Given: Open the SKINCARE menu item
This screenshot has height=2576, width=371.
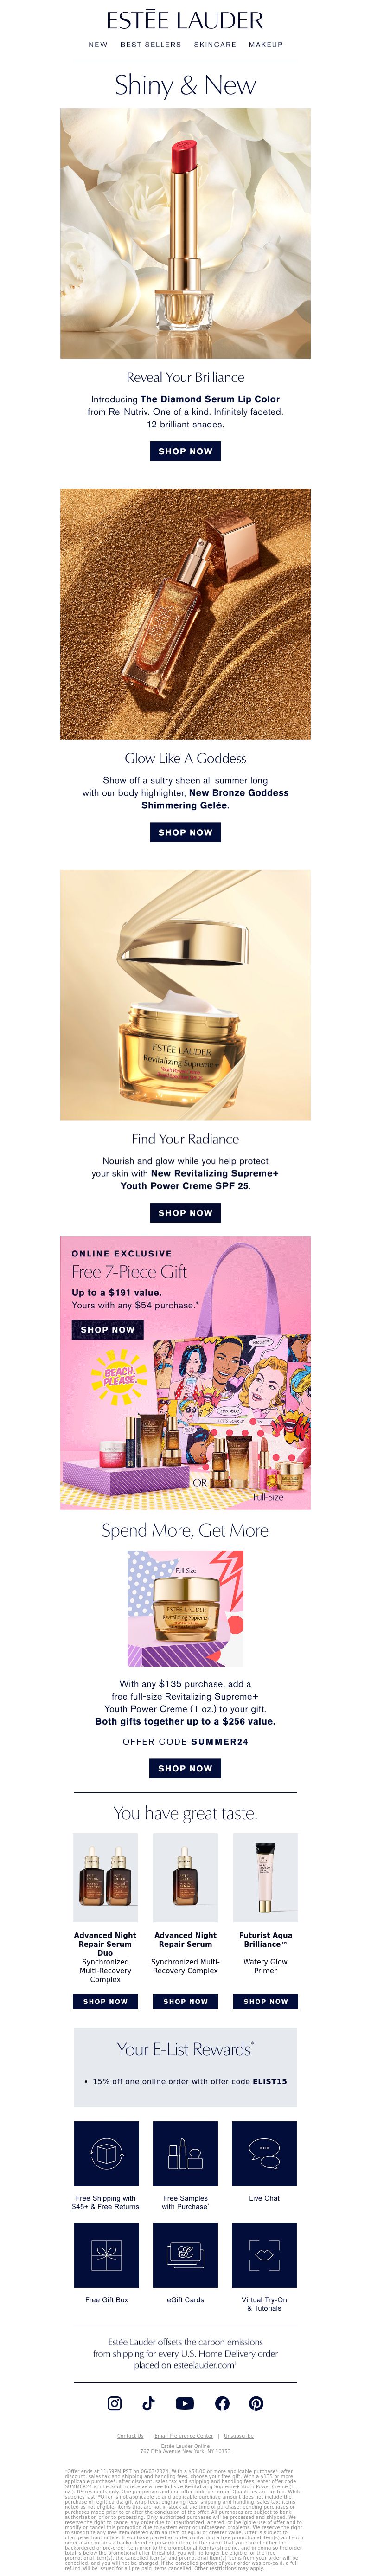Looking at the screenshot, I should point(215,45).
